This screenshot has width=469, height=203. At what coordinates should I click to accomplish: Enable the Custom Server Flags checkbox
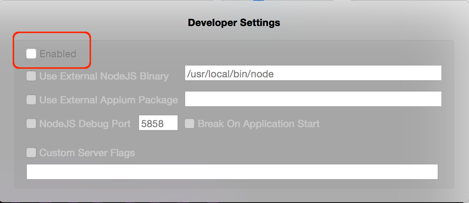tap(31, 152)
